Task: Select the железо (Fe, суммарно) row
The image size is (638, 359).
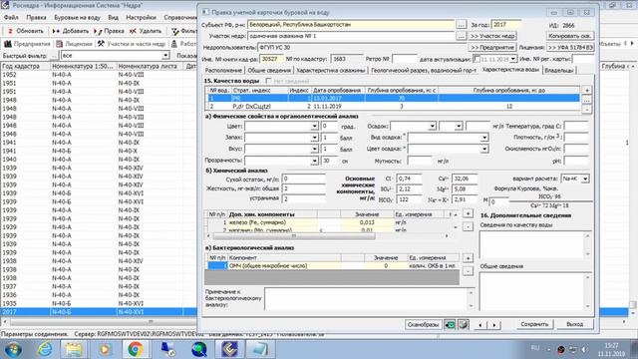Action: click(328, 222)
